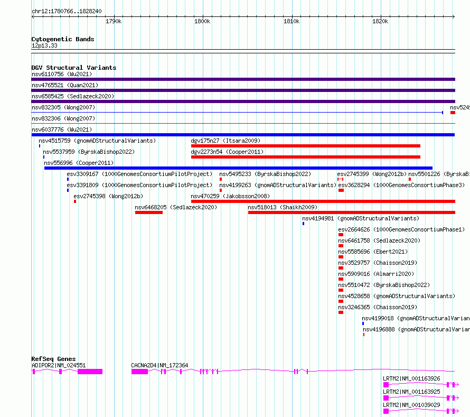
Task: Click esv3391809 1000 Genomes Pilot label
Action: coord(139,185)
